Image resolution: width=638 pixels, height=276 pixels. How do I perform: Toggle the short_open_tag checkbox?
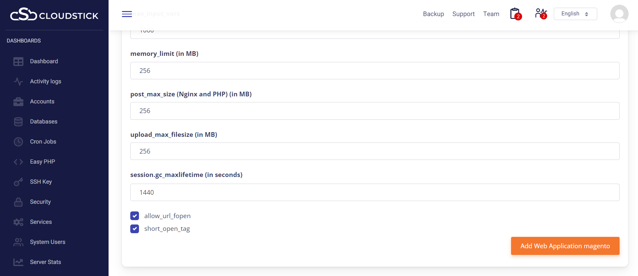[x=135, y=229]
